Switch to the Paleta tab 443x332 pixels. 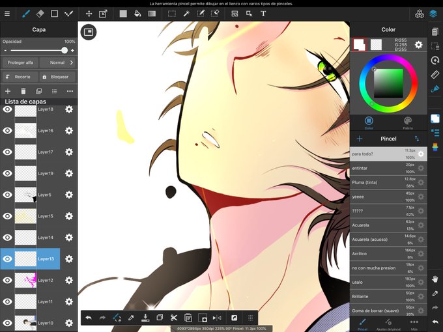tap(408, 123)
